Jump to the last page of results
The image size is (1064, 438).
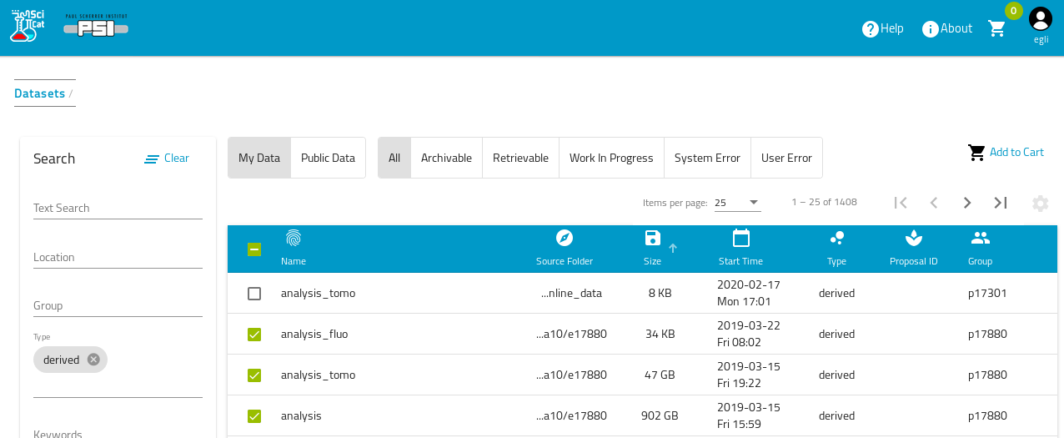click(x=1001, y=203)
